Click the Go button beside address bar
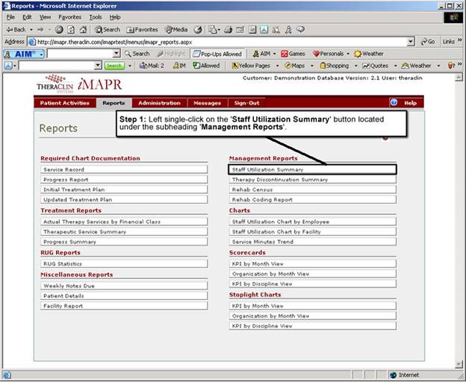The height and width of the screenshot is (382, 466). 428,42
